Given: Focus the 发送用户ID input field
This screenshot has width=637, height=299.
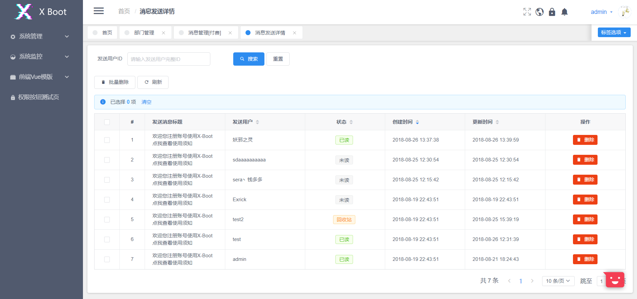Looking at the screenshot, I should click(169, 59).
